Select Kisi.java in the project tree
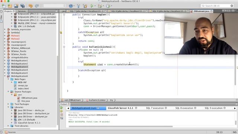Image resolution: width=238 pixels, height=134 pixels. 26,101
